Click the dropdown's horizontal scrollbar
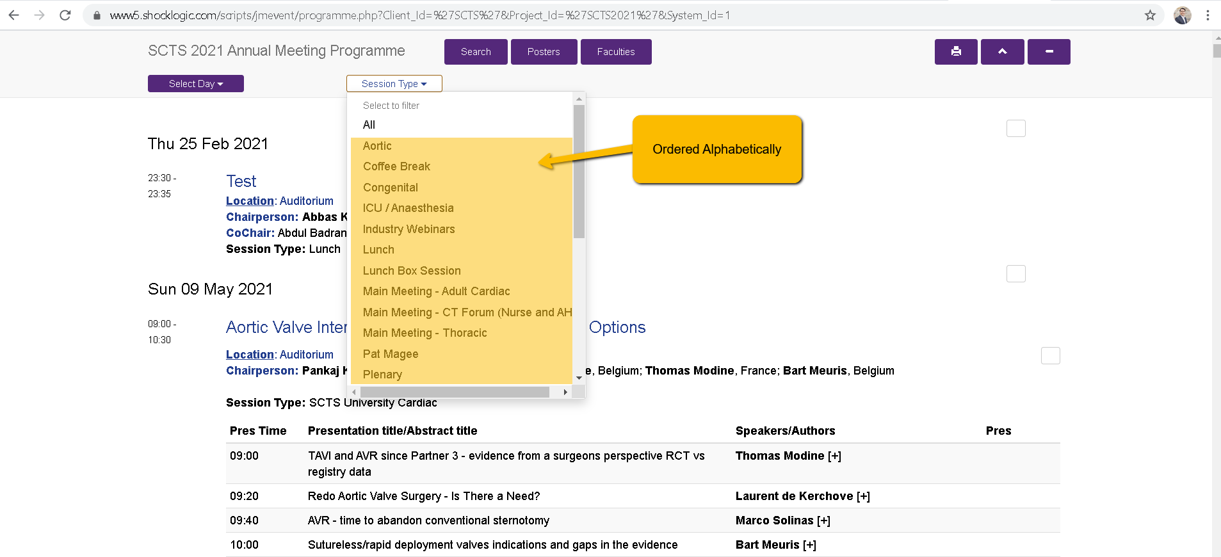 [455, 392]
